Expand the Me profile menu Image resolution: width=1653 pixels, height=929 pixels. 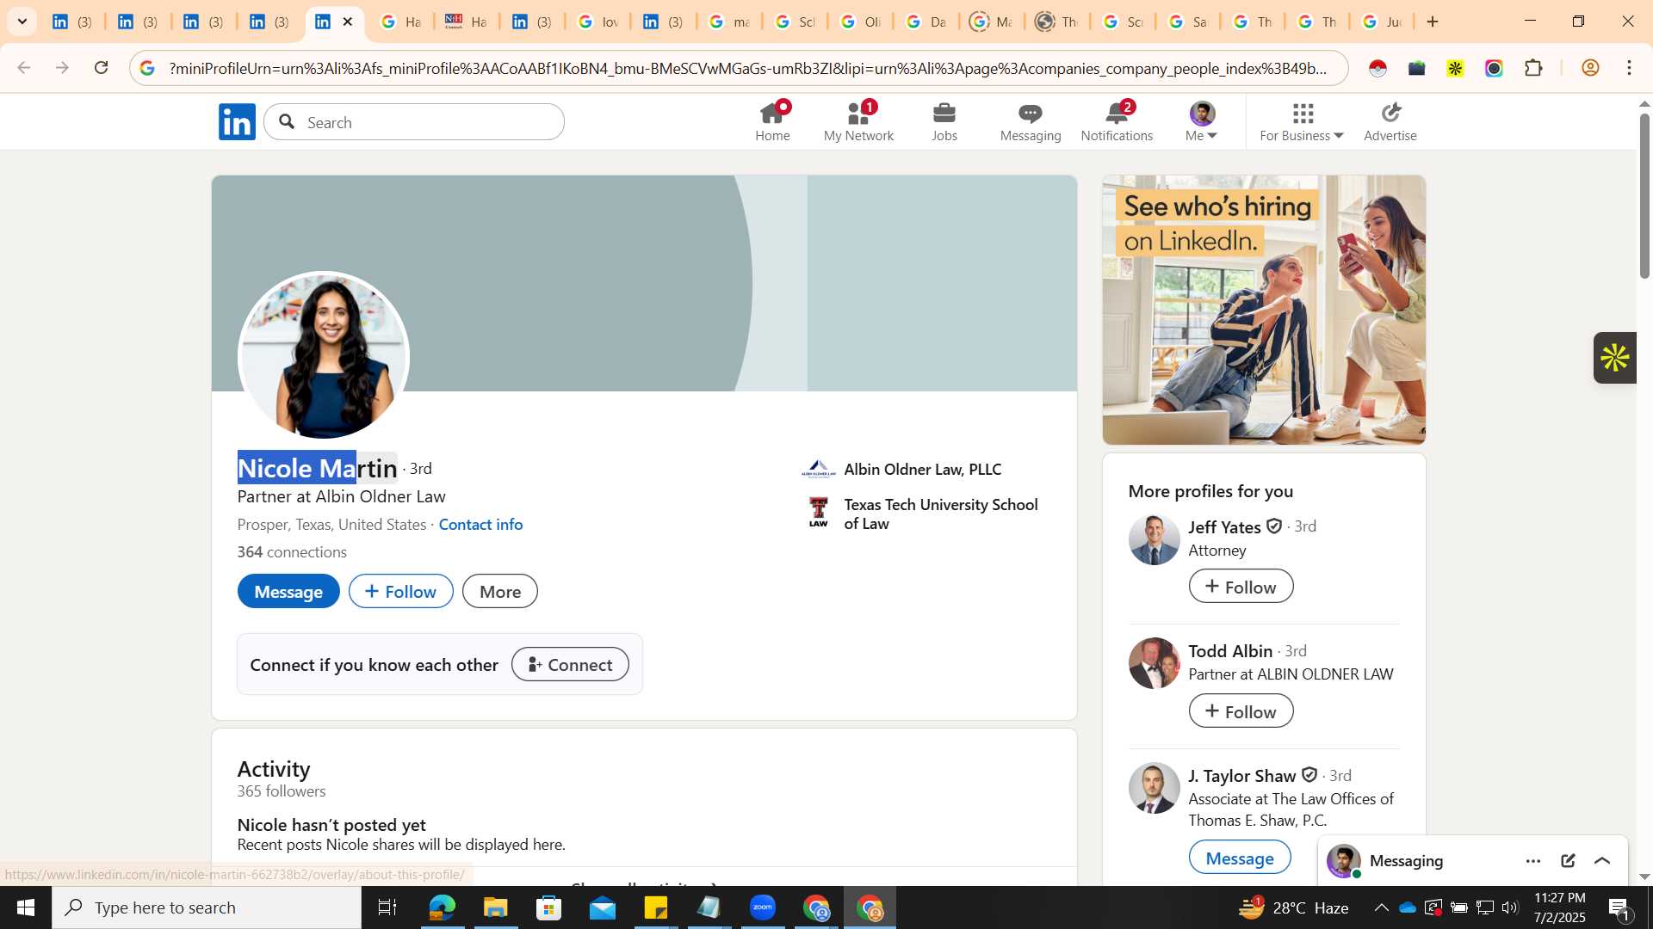point(1201,121)
